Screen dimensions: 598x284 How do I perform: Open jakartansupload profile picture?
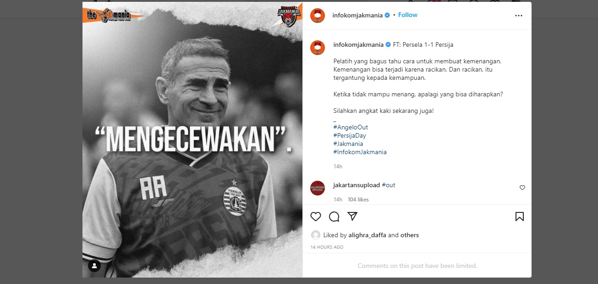(318, 188)
